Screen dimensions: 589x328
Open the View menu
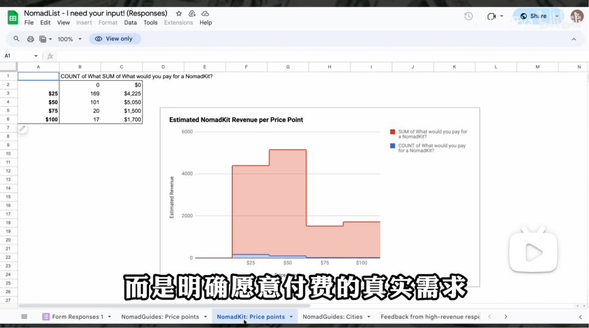pyautogui.click(x=63, y=22)
